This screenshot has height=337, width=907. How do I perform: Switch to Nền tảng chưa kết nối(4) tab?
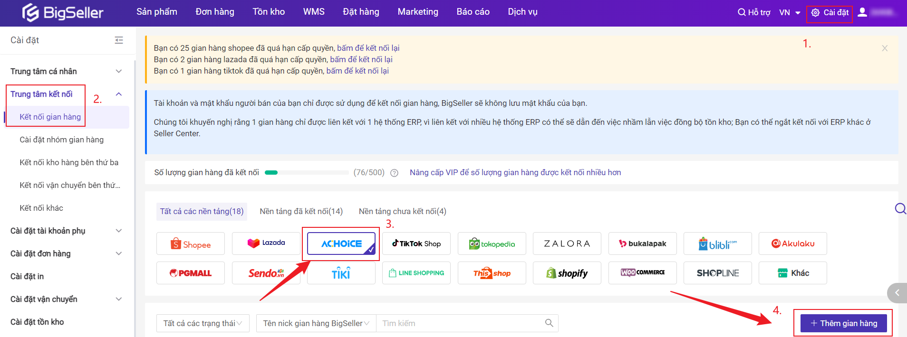coord(403,211)
